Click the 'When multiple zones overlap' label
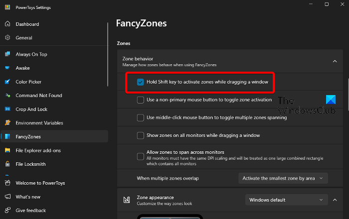 pyautogui.click(x=168, y=178)
